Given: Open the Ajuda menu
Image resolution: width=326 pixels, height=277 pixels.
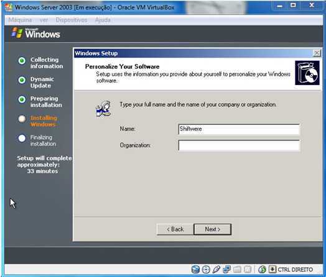Looking at the screenshot, I should (103, 20).
